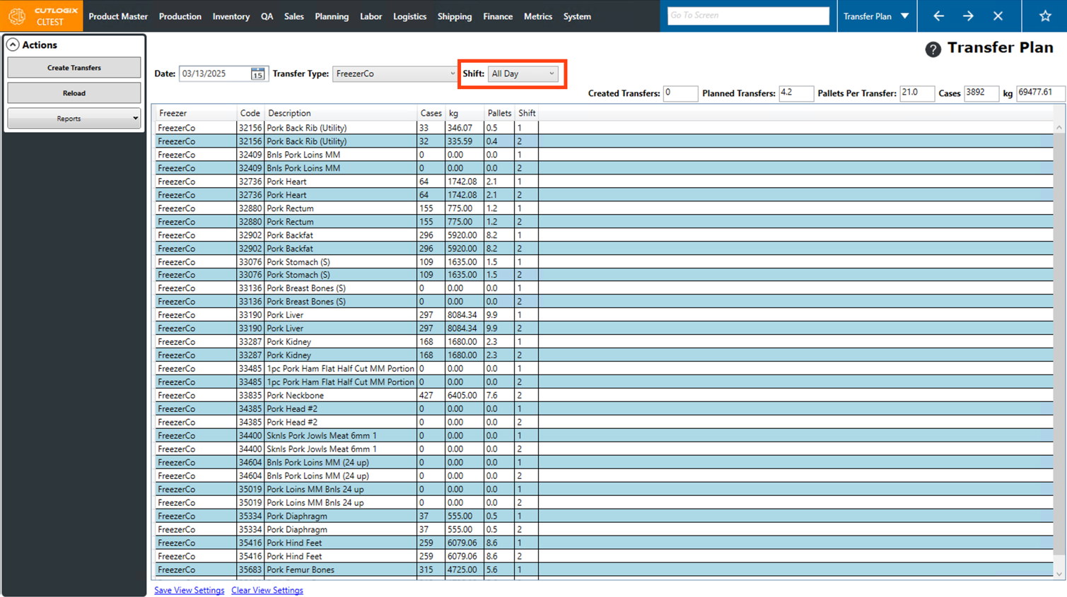Open the Logistics menu
The height and width of the screenshot is (597, 1067).
(x=409, y=16)
